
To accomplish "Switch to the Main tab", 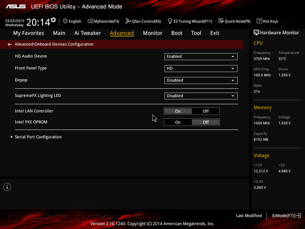I will pos(59,33).
